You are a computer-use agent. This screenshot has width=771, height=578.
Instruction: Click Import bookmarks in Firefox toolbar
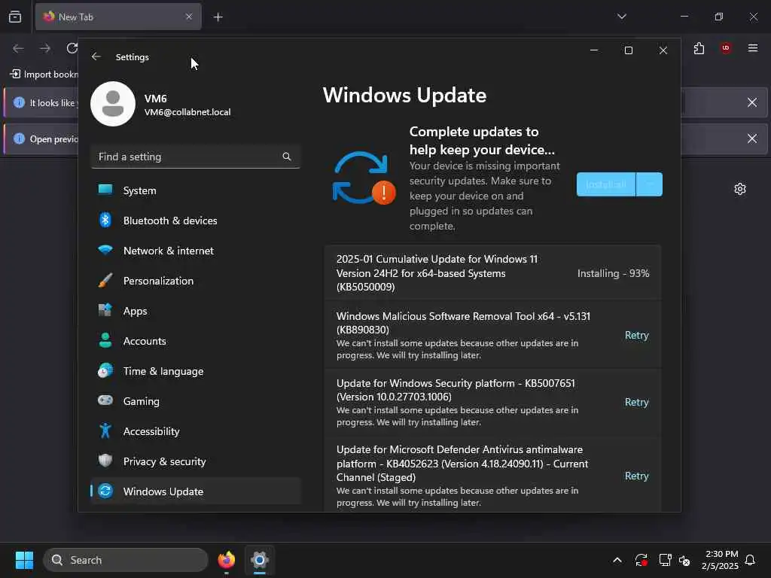(x=44, y=75)
